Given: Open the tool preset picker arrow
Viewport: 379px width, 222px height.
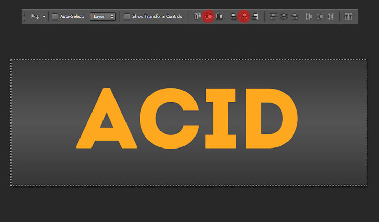Looking at the screenshot, I should tap(44, 17).
